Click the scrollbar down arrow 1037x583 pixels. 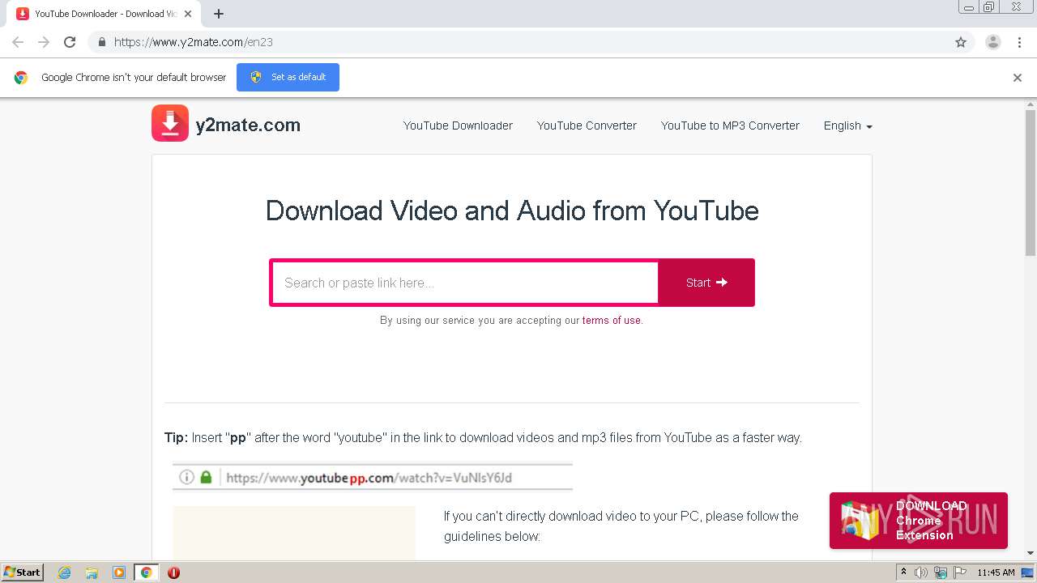click(x=1031, y=553)
